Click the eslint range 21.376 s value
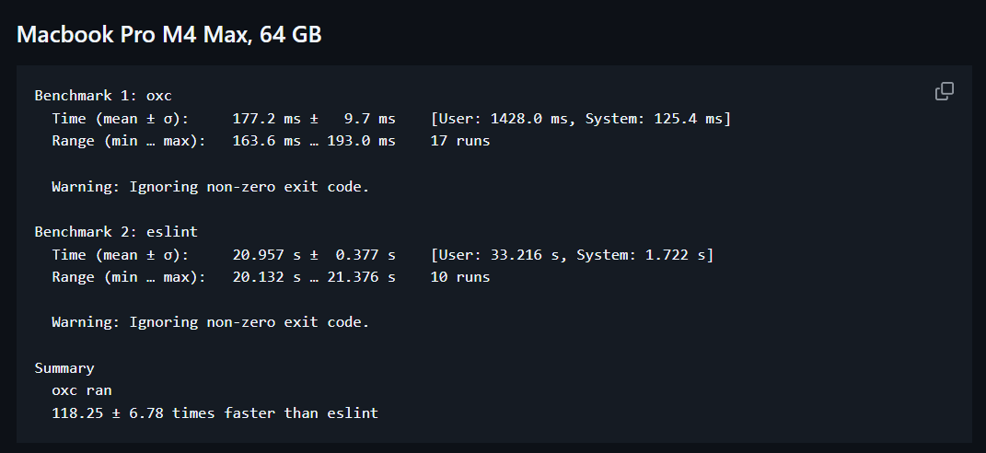The height and width of the screenshot is (453, 986). coord(361,277)
